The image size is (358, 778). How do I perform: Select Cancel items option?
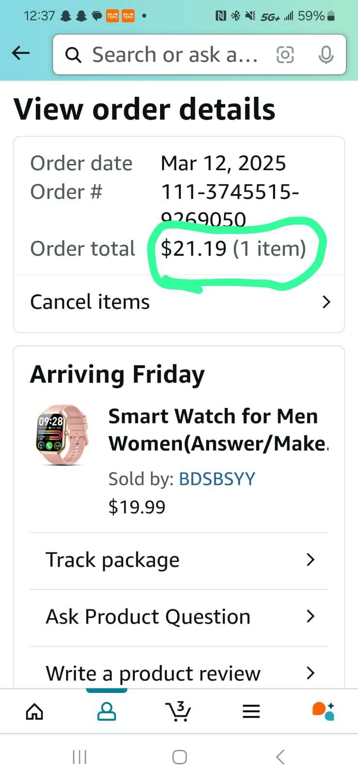pos(179,303)
